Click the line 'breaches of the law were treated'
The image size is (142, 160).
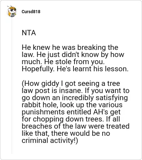(76, 126)
